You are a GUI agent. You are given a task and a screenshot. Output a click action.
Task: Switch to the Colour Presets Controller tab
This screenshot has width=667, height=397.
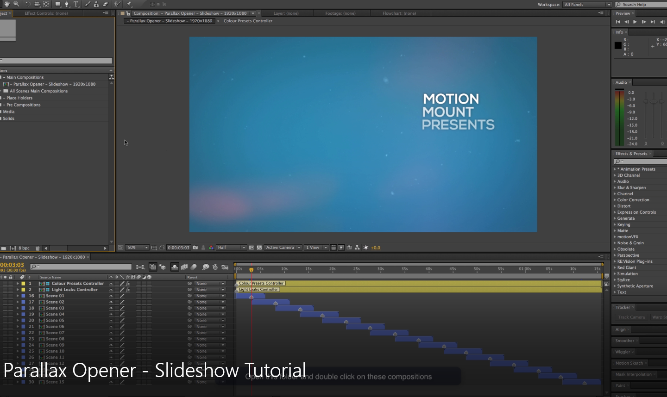click(x=248, y=21)
